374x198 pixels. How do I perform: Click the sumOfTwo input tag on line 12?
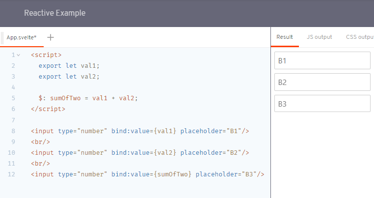(x=147, y=174)
